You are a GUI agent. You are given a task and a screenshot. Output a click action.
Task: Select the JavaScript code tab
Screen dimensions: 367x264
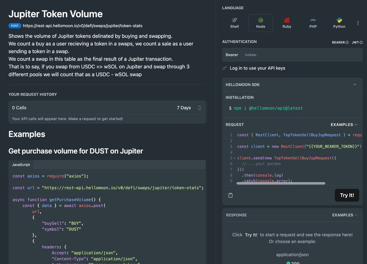tap(21, 165)
